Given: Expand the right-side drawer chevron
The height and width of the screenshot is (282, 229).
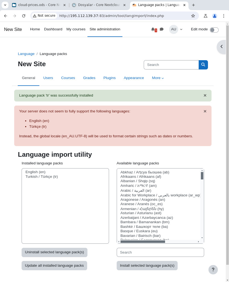Looking at the screenshot, I should 221,47.
